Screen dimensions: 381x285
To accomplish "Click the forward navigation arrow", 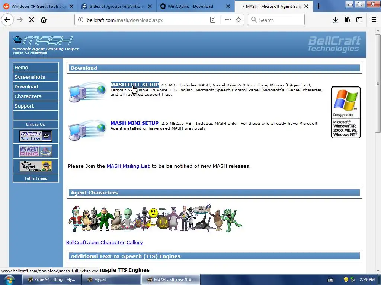I will [20, 20].
